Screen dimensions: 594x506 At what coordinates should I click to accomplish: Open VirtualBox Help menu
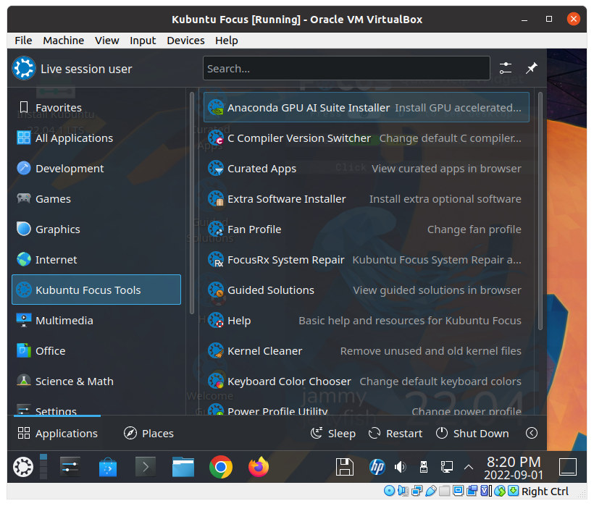click(x=227, y=41)
